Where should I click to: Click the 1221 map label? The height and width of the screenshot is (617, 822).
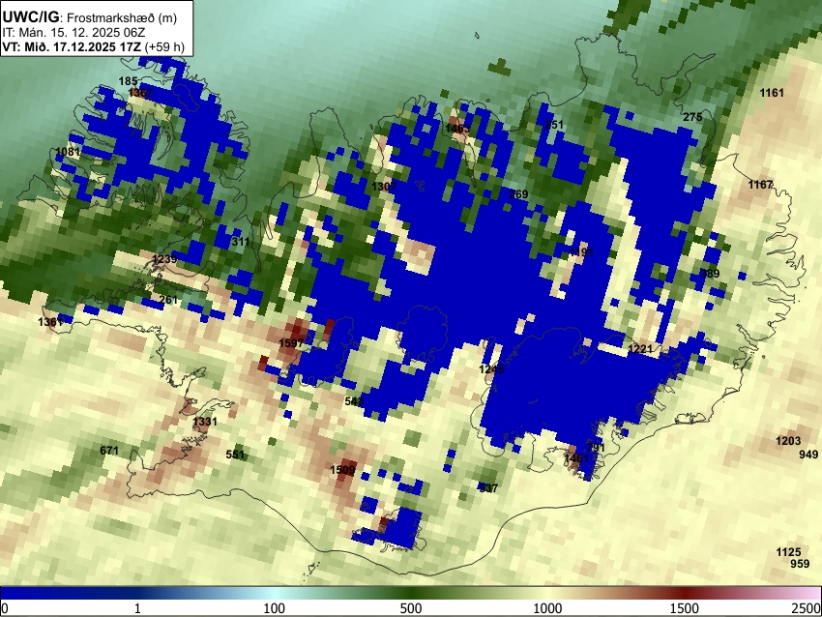click(x=640, y=349)
